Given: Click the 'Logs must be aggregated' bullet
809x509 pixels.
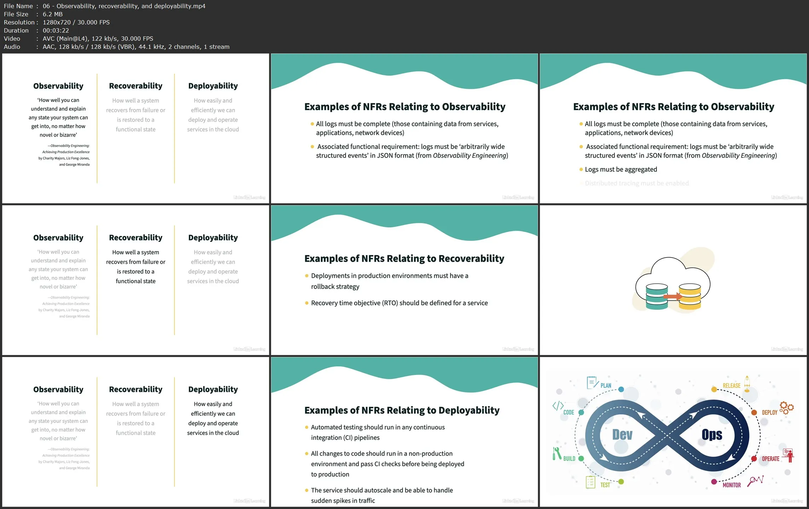Looking at the screenshot, I should [620, 169].
